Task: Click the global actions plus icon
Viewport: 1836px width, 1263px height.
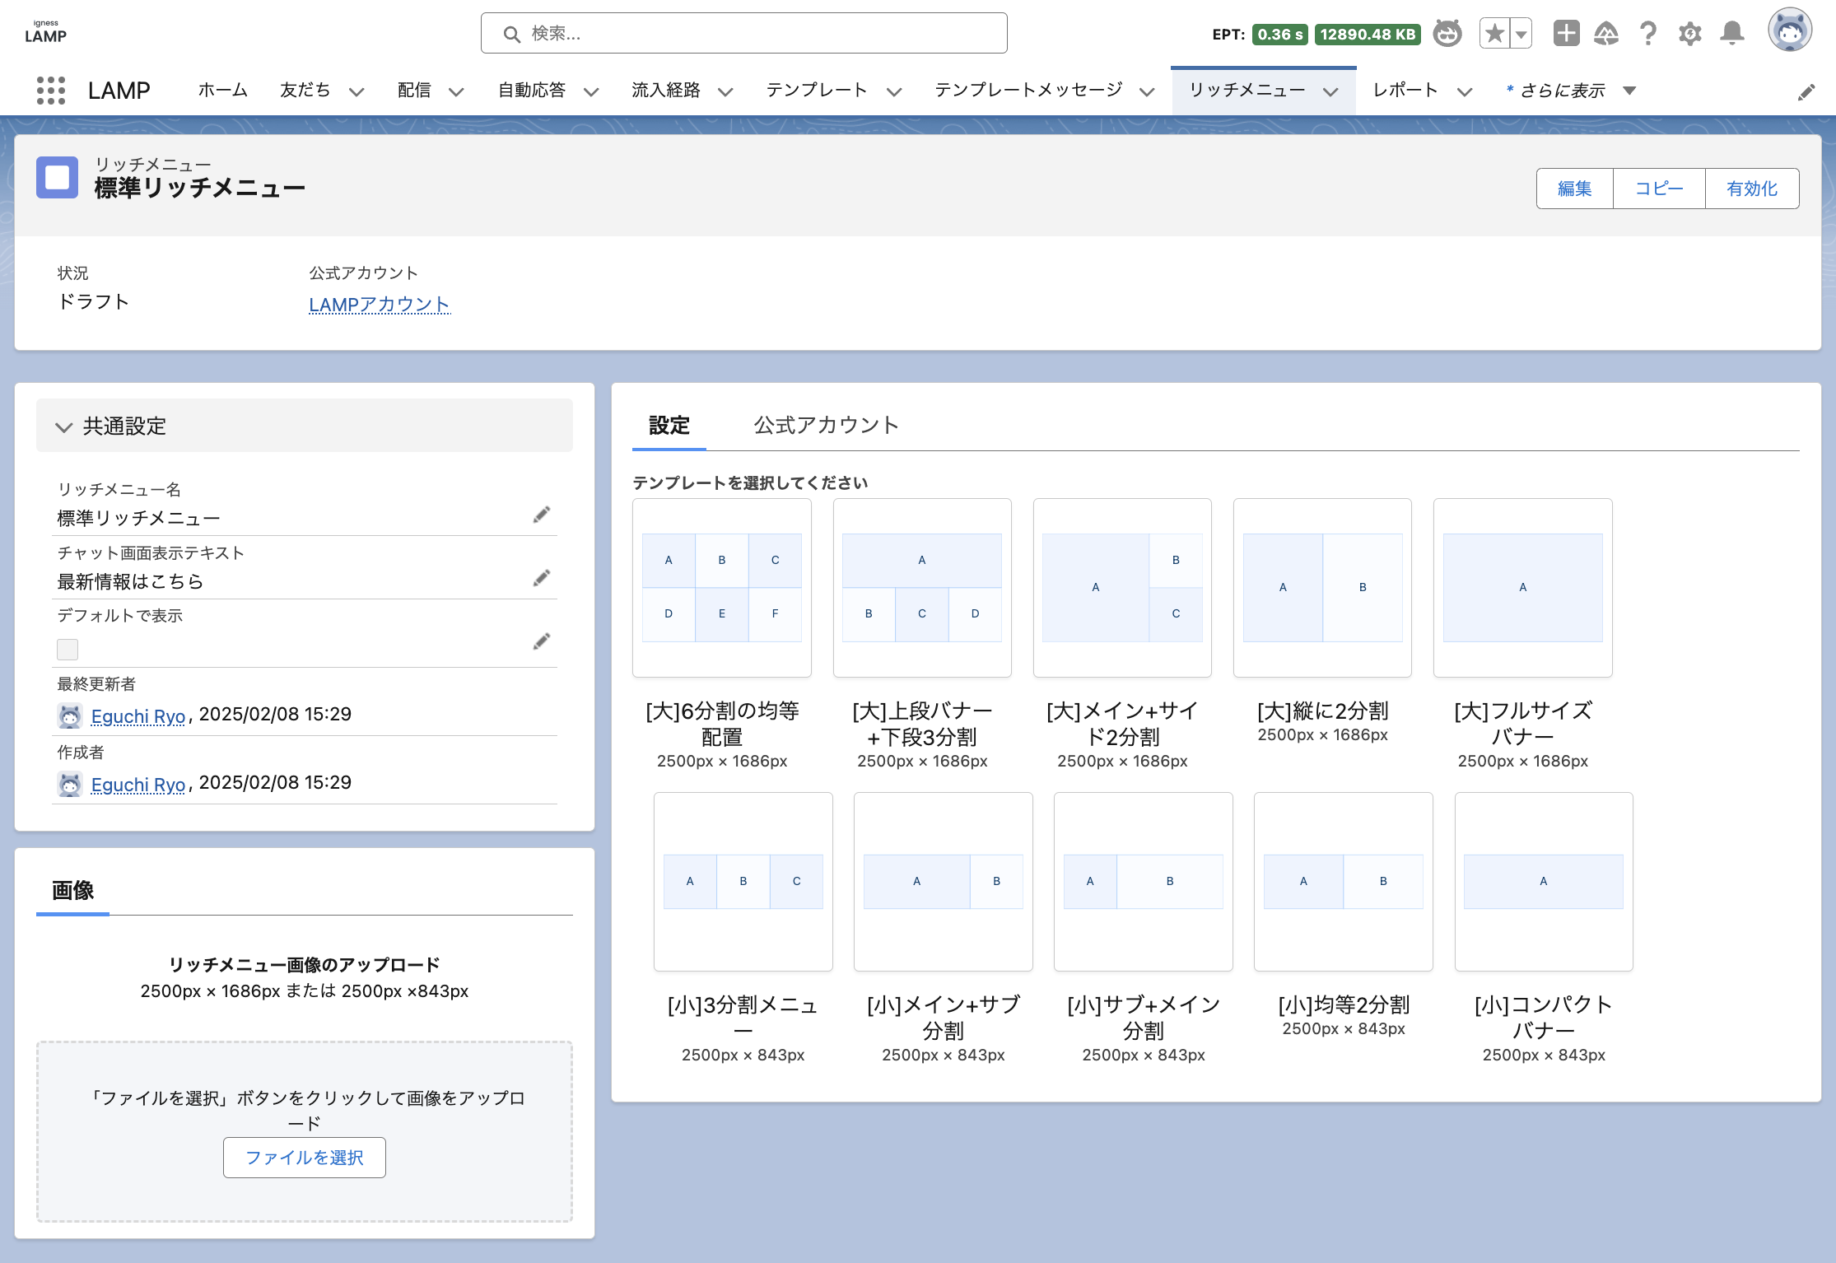Action: (x=1566, y=34)
